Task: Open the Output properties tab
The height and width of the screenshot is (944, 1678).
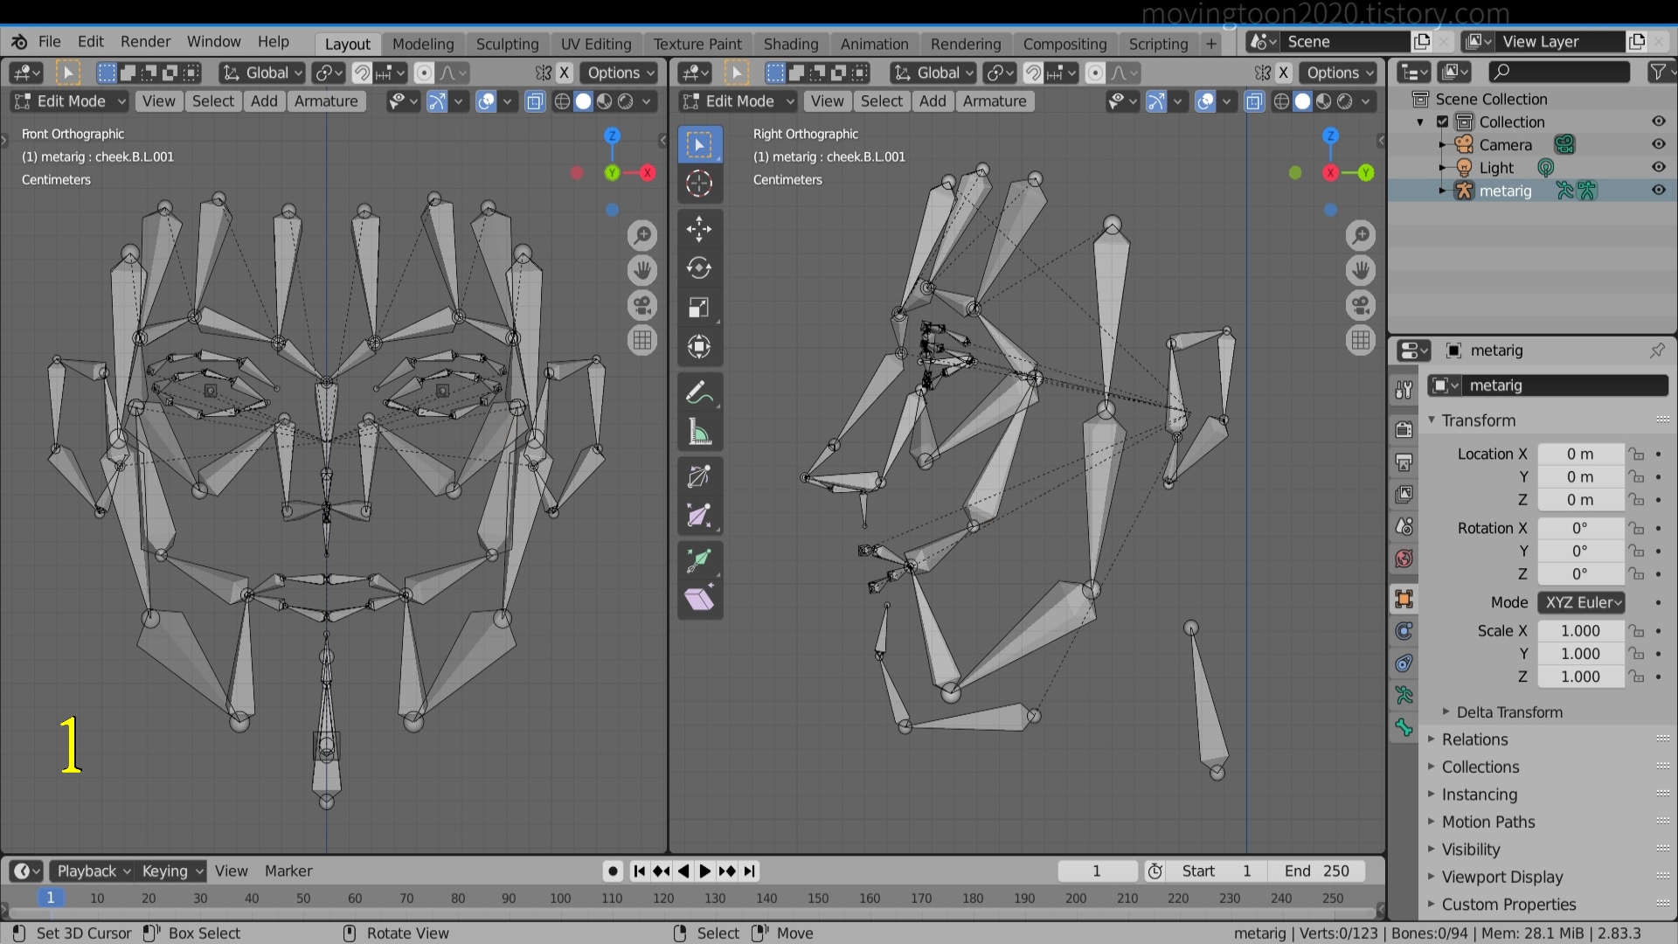Action: click(1404, 462)
